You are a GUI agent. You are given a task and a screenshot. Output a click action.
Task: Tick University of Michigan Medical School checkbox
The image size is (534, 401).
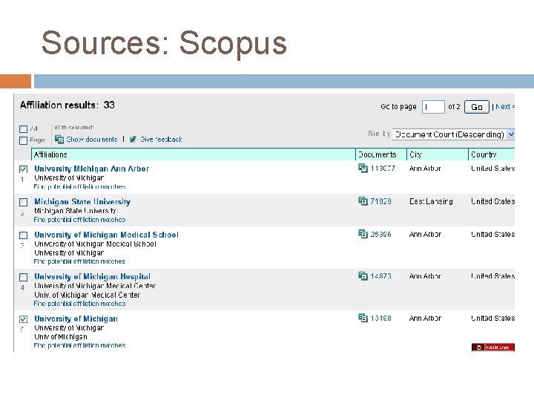[23, 235]
